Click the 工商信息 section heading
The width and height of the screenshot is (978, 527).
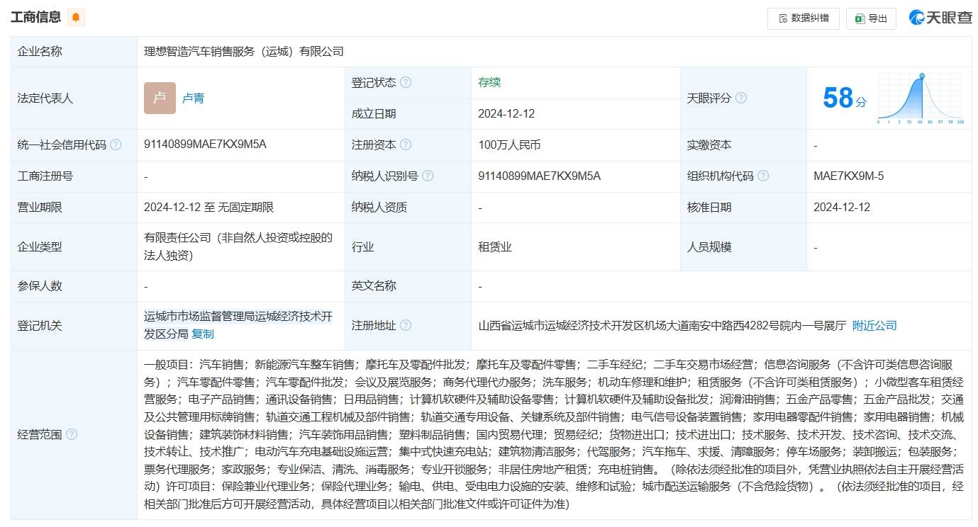[36, 17]
